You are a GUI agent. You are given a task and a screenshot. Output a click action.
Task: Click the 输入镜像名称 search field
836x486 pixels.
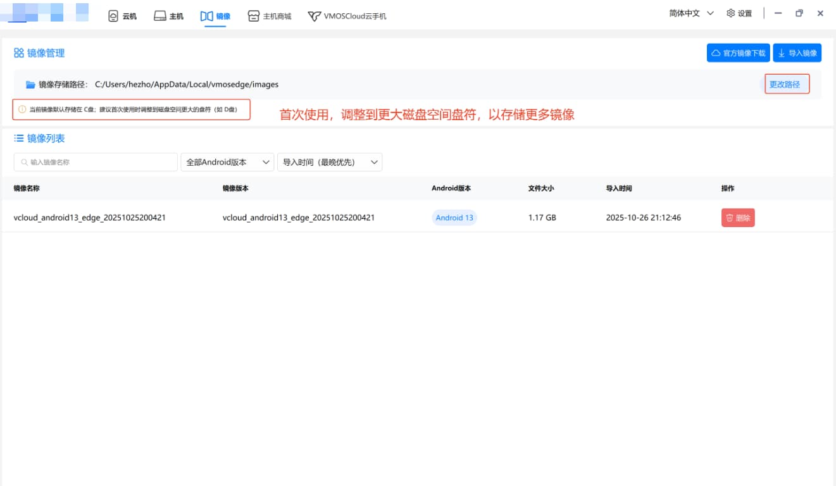click(x=95, y=162)
